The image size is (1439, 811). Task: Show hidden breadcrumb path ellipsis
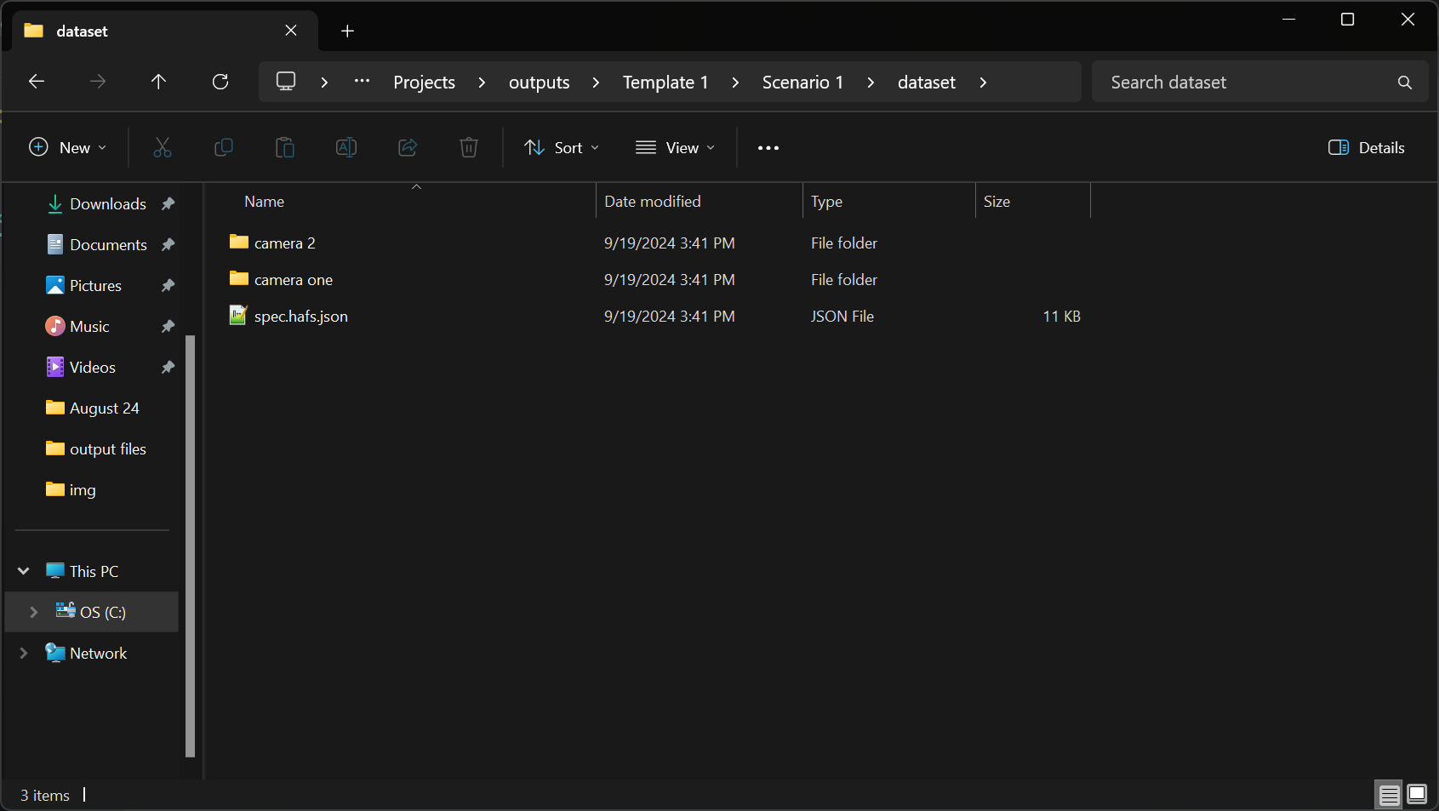click(x=363, y=81)
